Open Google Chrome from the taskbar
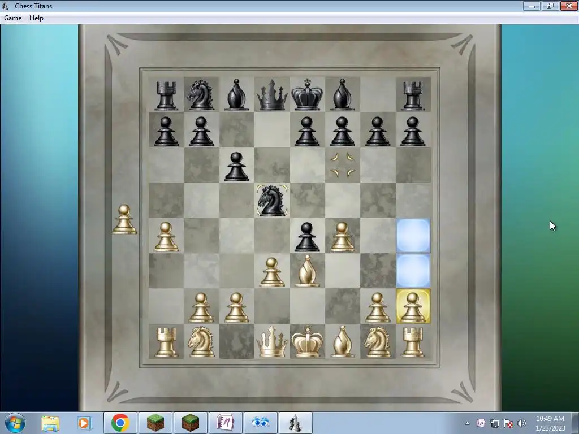Image resolution: width=579 pixels, height=434 pixels. pyautogui.click(x=120, y=423)
